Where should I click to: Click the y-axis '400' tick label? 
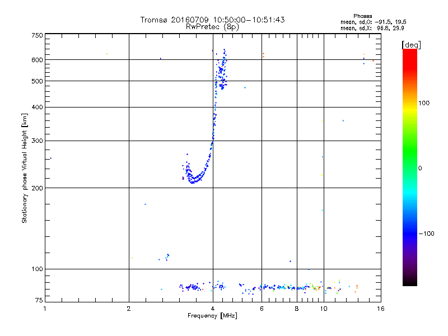coord(37,107)
